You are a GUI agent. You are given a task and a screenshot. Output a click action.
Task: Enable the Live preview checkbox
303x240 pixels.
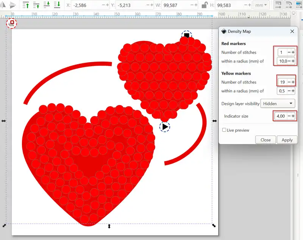point(225,130)
